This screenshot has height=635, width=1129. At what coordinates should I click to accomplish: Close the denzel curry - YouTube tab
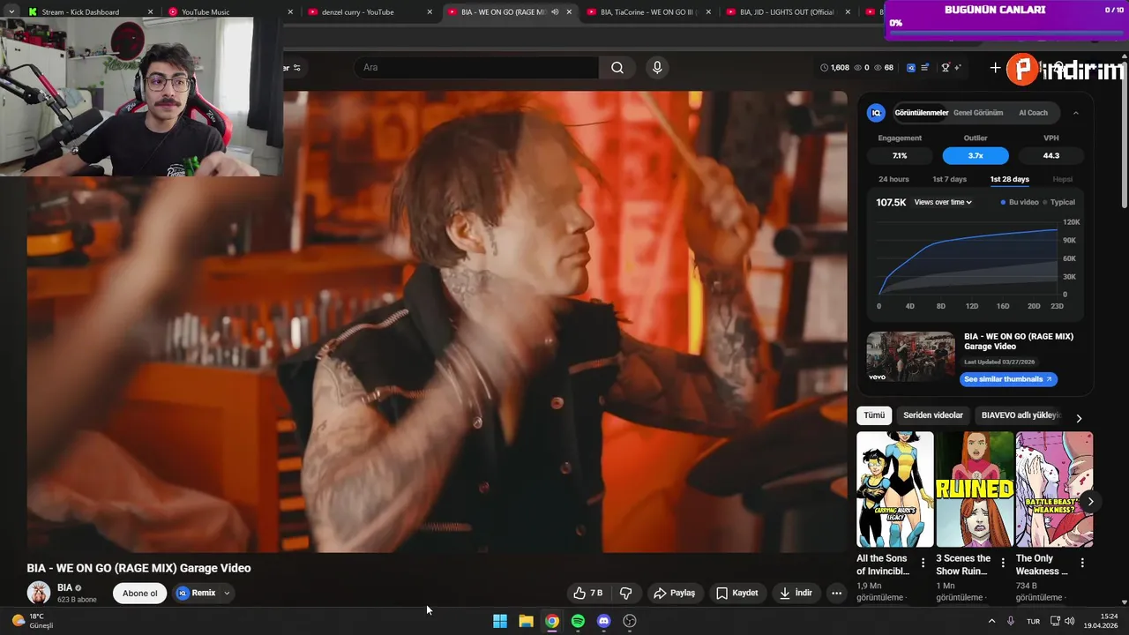click(430, 12)
